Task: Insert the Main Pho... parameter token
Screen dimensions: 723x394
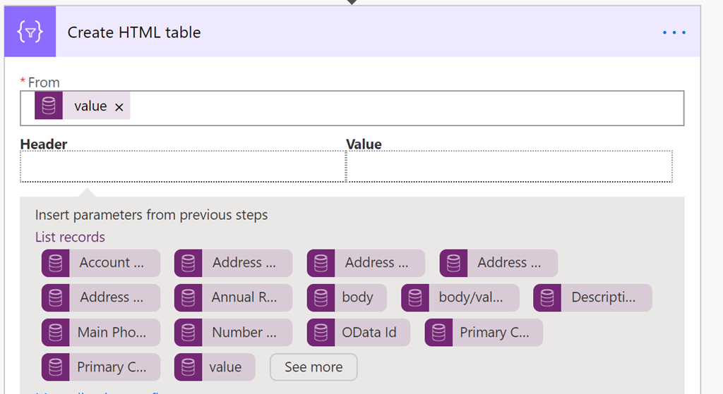Action: [101, 332]
